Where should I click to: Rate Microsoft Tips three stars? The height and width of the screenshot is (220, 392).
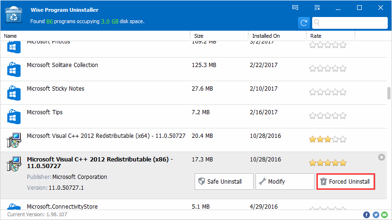click(328, 116)
